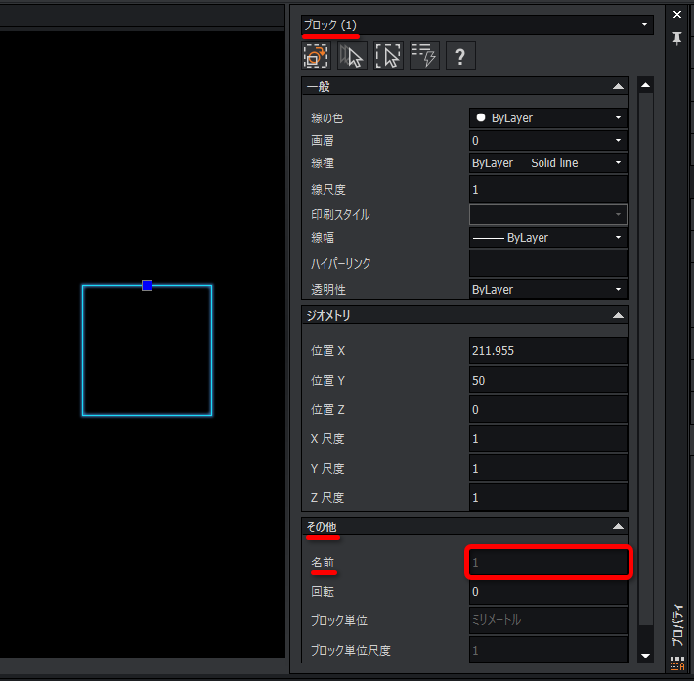
Task: Close the properties panel with the X
Action: tap(676, 14)
